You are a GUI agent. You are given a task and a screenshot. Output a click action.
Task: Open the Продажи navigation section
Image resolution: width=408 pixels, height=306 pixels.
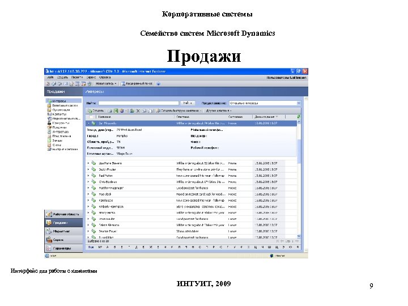point(63,223)
